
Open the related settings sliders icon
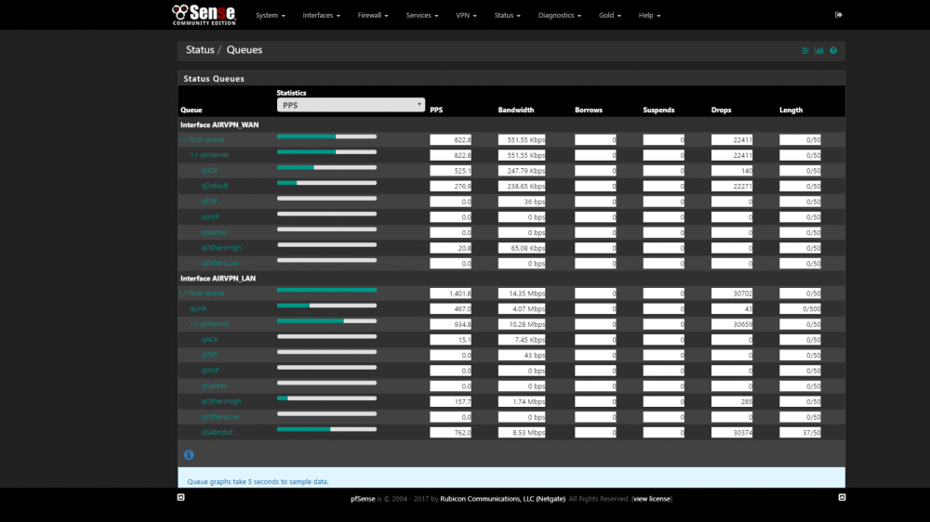804,50
